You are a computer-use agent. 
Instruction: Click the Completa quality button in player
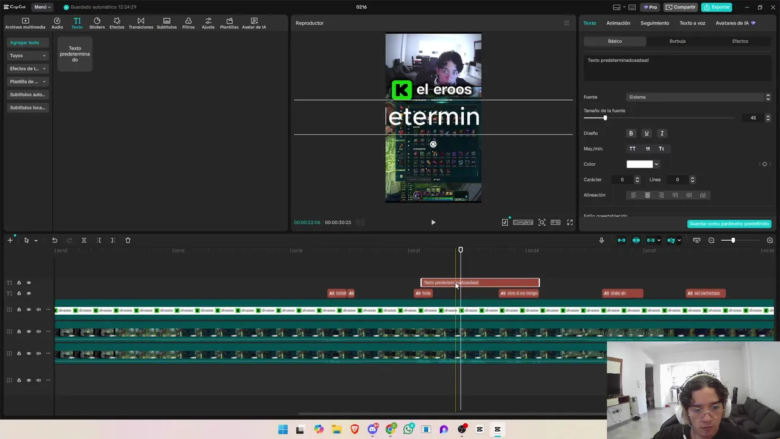click(523, 223)
